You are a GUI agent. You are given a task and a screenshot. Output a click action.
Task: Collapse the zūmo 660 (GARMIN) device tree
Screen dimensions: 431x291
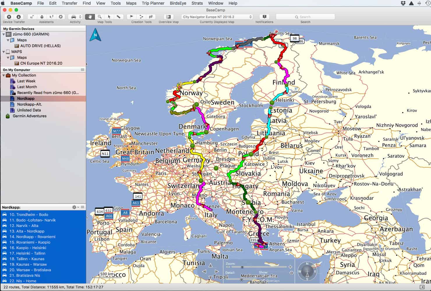(x=4, y=34)
